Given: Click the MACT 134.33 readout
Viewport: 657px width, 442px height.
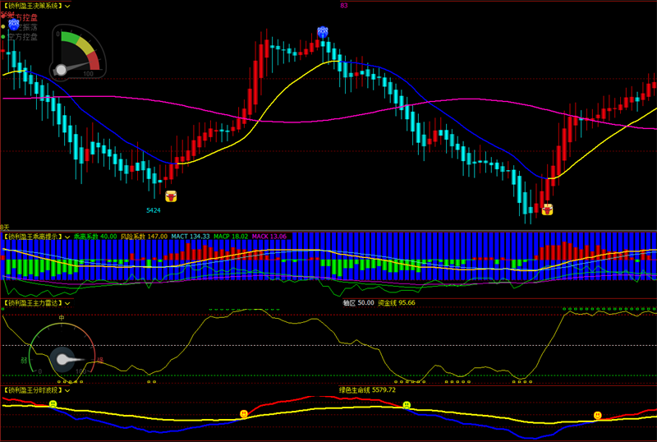Looking at the screenshot, I should coord(191,237).
